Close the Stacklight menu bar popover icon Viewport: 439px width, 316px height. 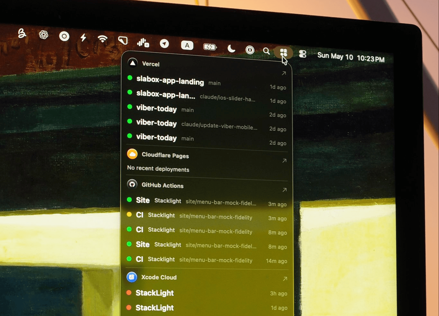(x=283, y=52)
